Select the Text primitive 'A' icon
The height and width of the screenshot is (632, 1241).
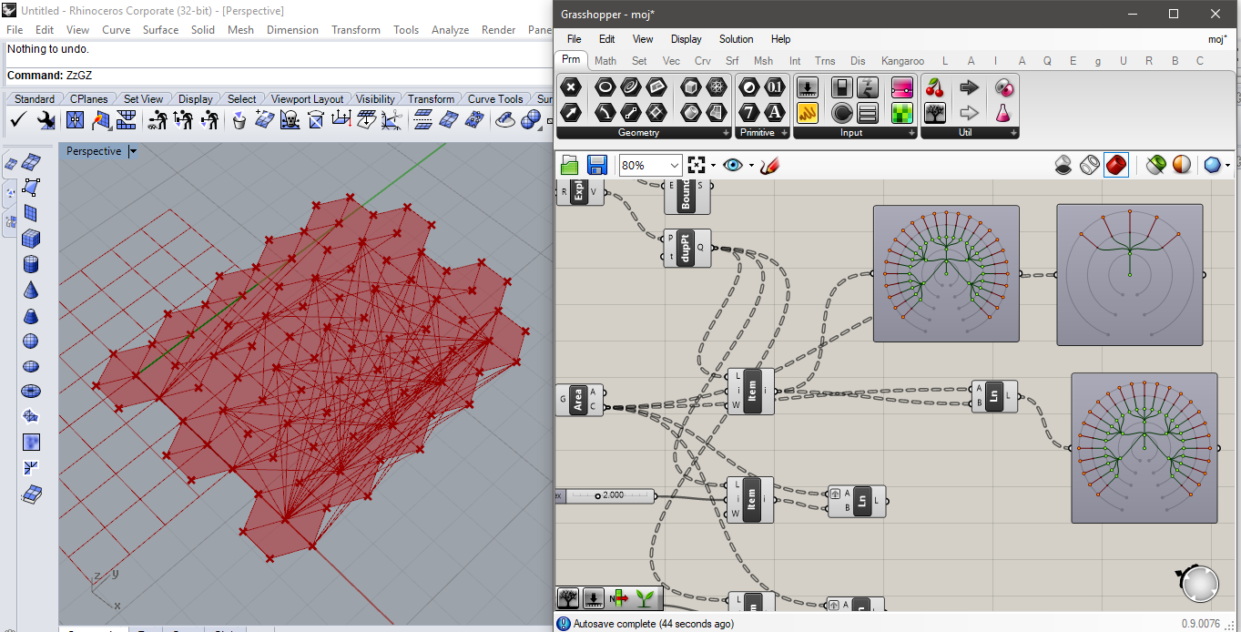[774, 113]
